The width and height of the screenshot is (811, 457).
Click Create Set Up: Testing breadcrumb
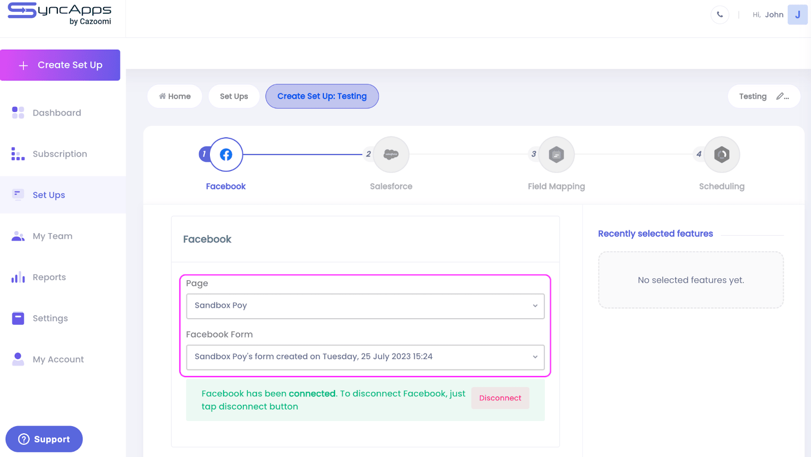point(322,96)
